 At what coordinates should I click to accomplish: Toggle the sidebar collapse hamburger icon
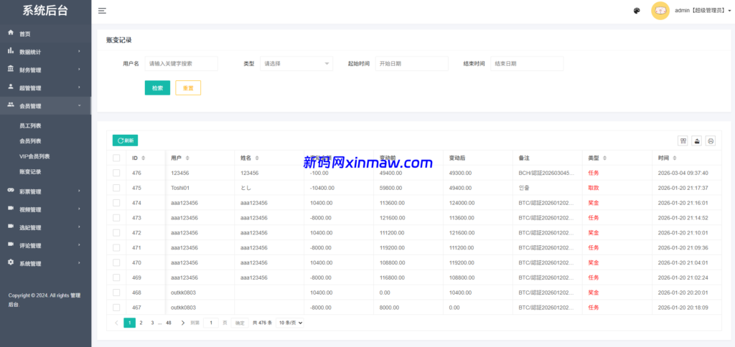pyautogui.click(x=102, y=11)
